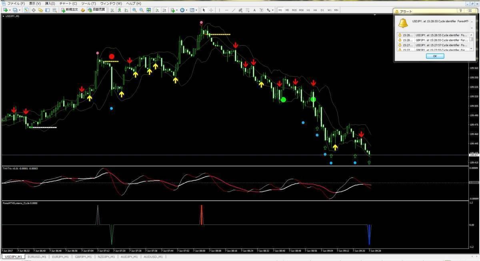Open the 挿入(I) menu
Screen dimensions: 480x261
click(50, 4)
